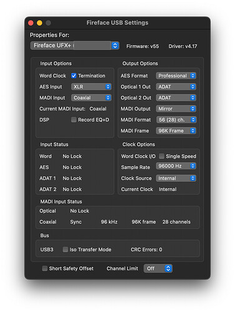235x312 pixels.
Task: Click the AES No Lock status
Action: tap(72, 167)
